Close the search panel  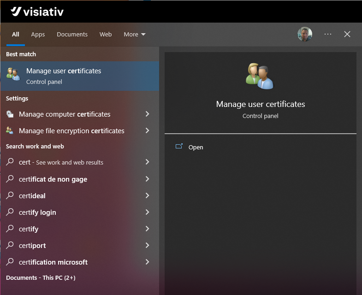[x=347, y=34]
